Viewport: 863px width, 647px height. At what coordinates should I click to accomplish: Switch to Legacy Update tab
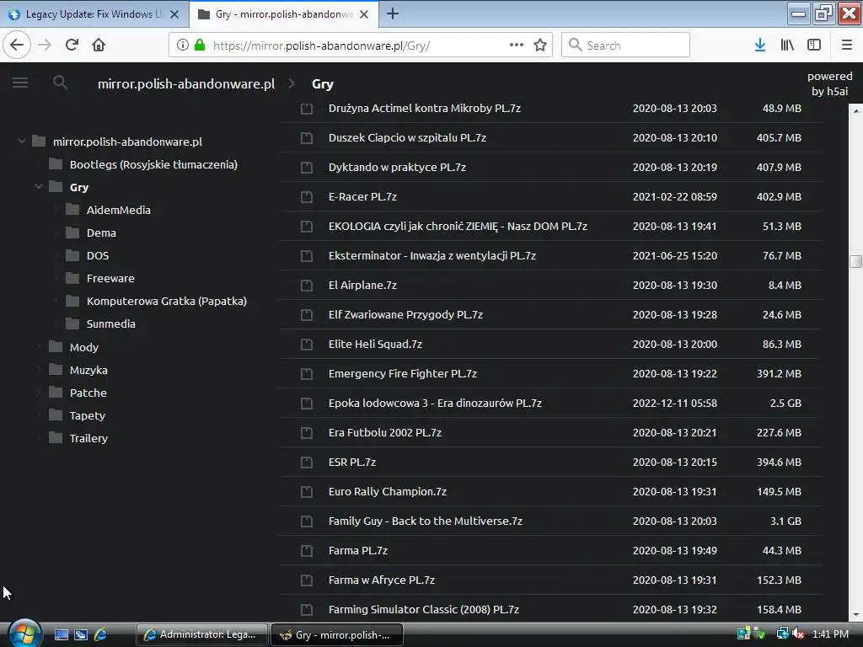coord(94,14)
